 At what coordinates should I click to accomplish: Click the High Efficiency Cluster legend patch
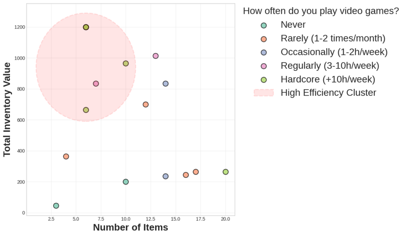[x=264, y=93]
